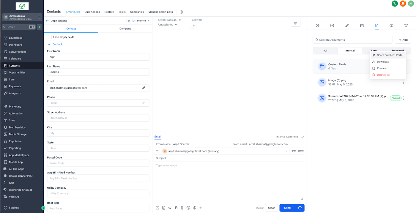Click the dollar payment request icon in composer
Screen dimensions: 416x213
(x=194, y=208)
